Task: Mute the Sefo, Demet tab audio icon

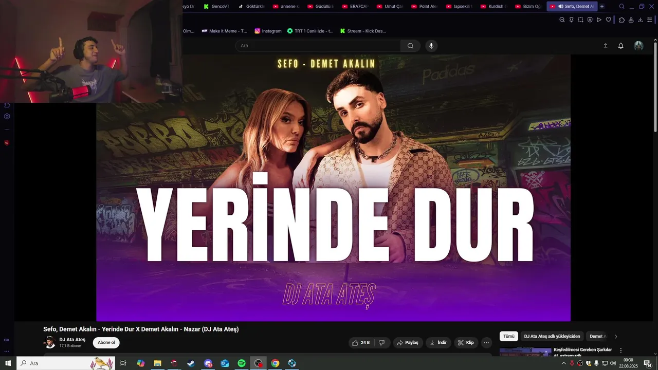Action: [x=560, y=6]
